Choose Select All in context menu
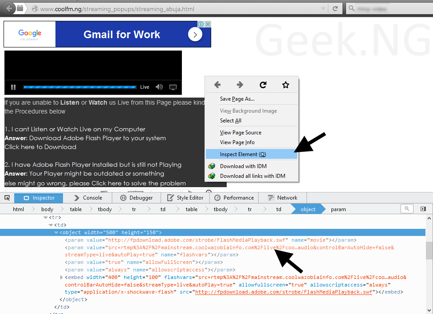 click(252, 121)
